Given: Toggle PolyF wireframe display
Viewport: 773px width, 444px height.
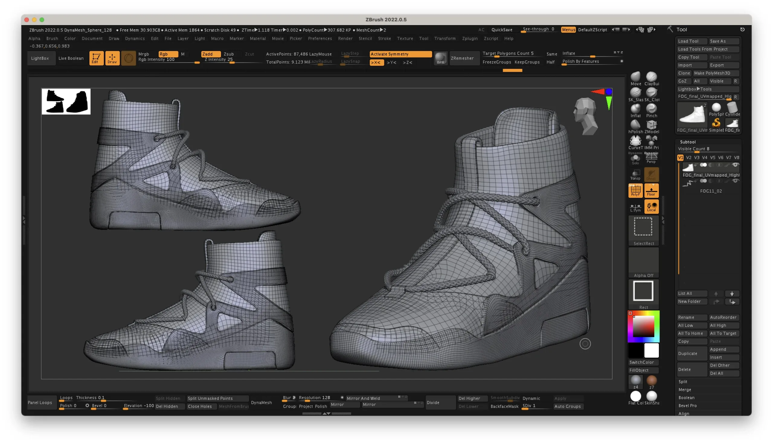Looking at the screenshot, I should pyautogui.click(x=636, y=190).
